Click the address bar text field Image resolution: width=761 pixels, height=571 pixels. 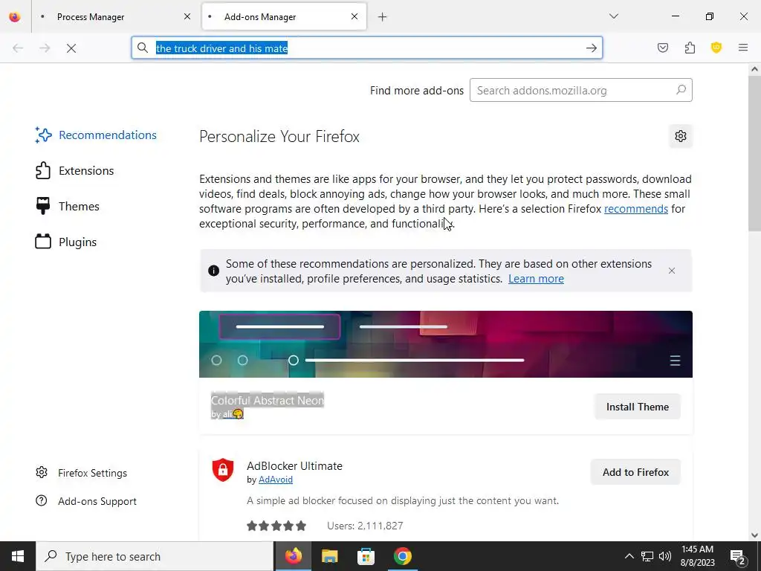tap(367, 48)
